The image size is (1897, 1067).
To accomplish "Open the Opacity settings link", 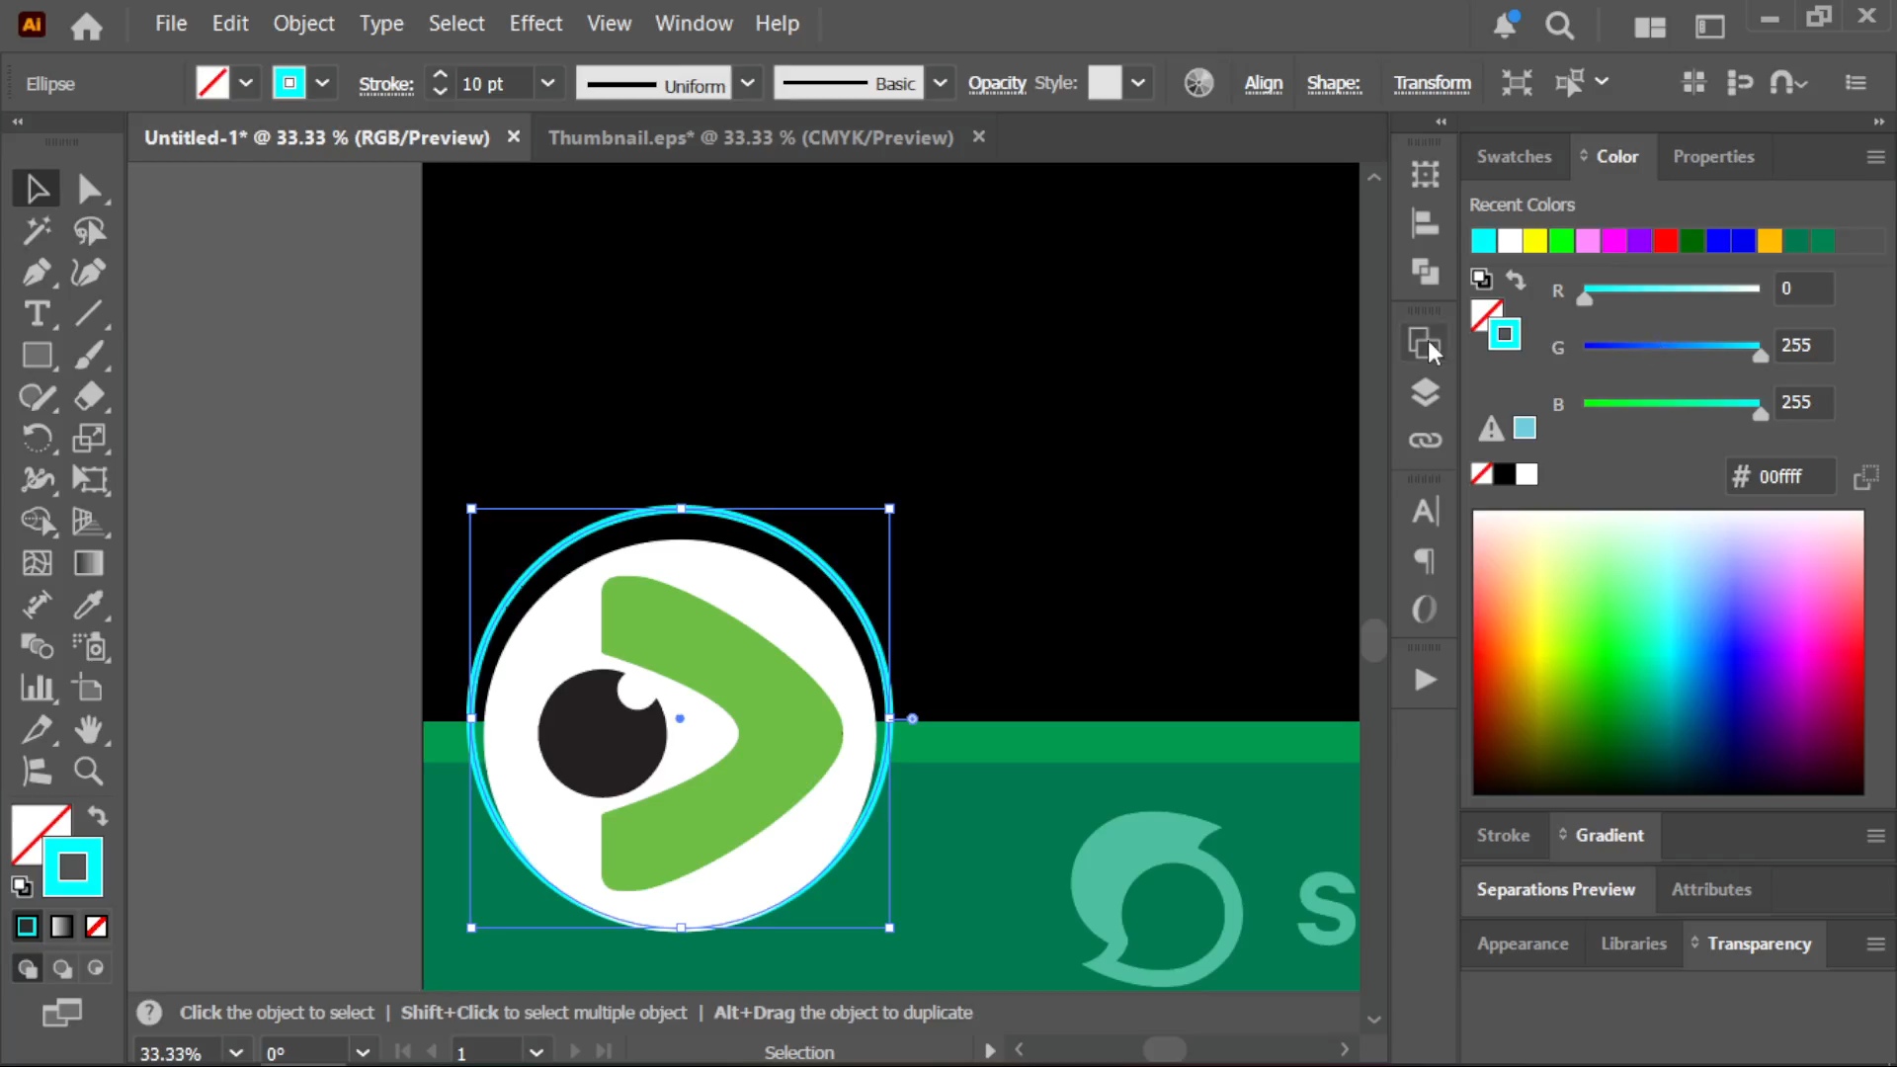I will coord(997,84).
